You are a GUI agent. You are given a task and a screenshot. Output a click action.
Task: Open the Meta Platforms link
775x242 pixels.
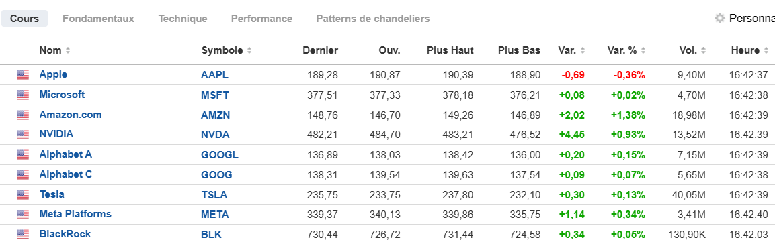pyautogui.click(x=75, y=214)
